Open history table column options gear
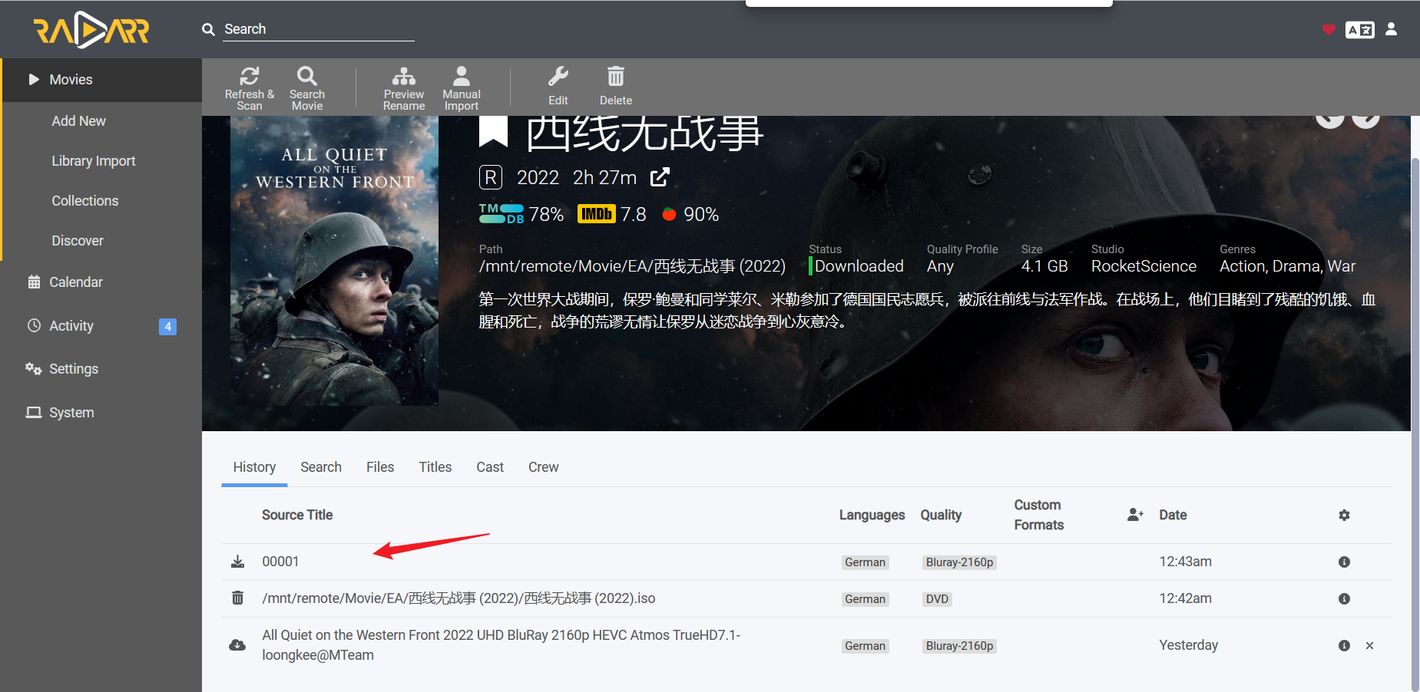This screenshot has width=1420, height=692. 1344,515
